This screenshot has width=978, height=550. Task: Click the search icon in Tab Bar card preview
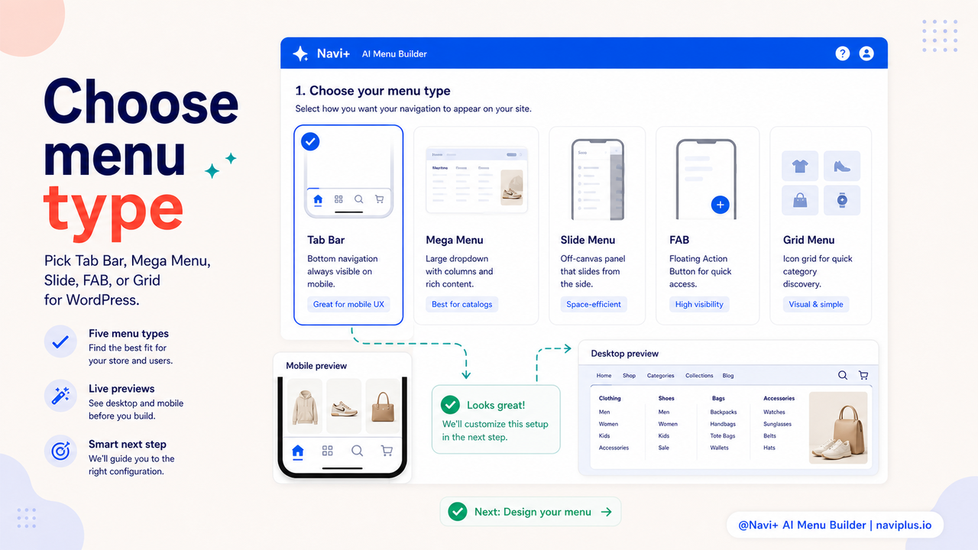(358, 199)
